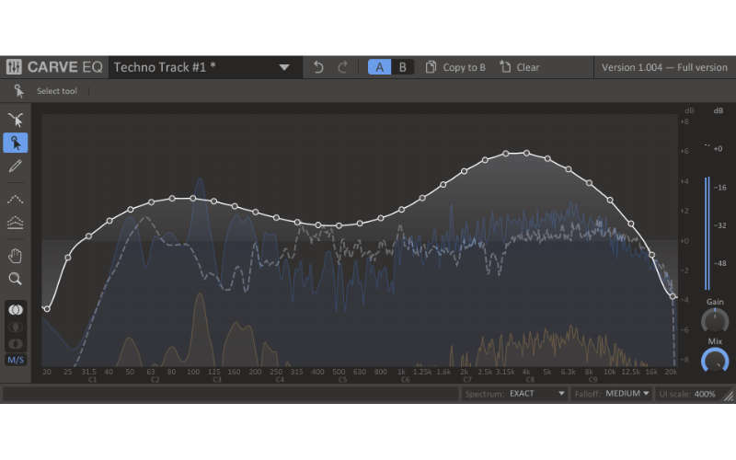This screenshot has width=736, height=460.
Task: Click the 800 frequency axis label
Action: (x=381, y=372)
